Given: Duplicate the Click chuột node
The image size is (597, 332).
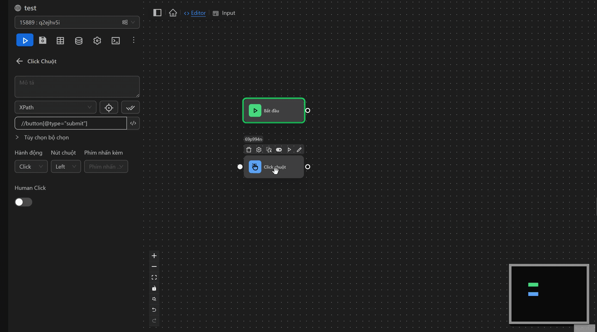Looking at the screenshot, I should [269, 149].
